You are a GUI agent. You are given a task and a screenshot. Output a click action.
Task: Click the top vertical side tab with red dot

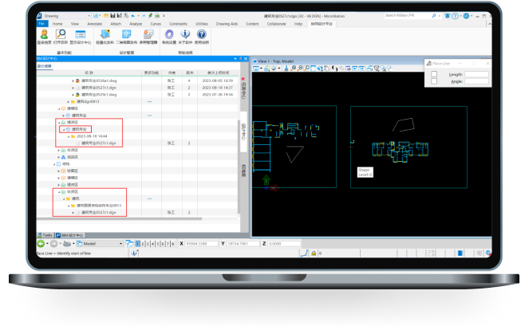point(243,88)
